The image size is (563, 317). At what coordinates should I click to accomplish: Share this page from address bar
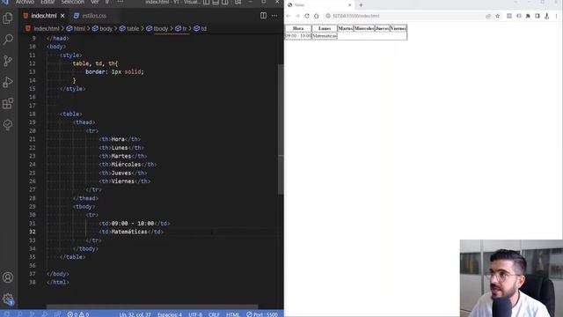coord(488,16)
